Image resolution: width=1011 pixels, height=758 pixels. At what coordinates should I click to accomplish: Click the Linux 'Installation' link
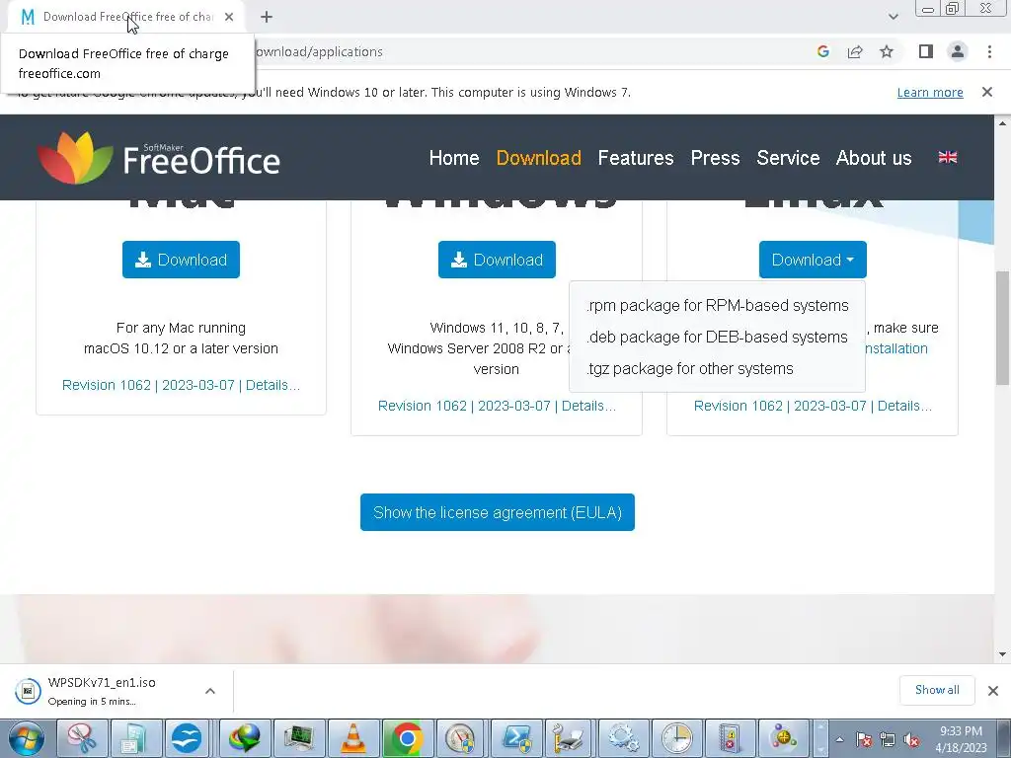click(895, 348)
